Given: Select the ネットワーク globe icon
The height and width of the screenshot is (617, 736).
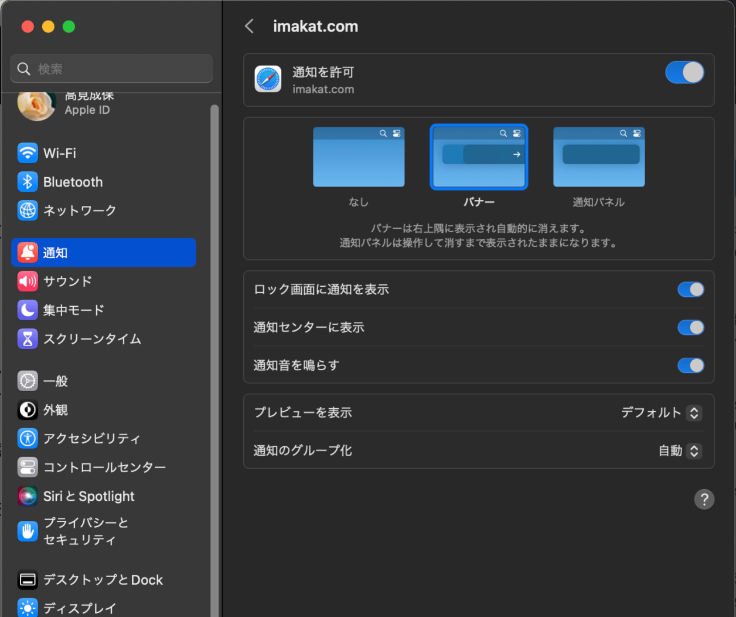Looking at the screenshot, I should [x=28, y=210].
